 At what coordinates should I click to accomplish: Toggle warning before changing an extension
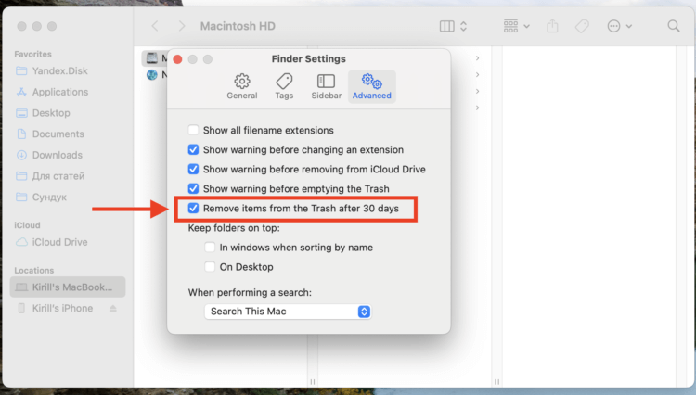193,150
